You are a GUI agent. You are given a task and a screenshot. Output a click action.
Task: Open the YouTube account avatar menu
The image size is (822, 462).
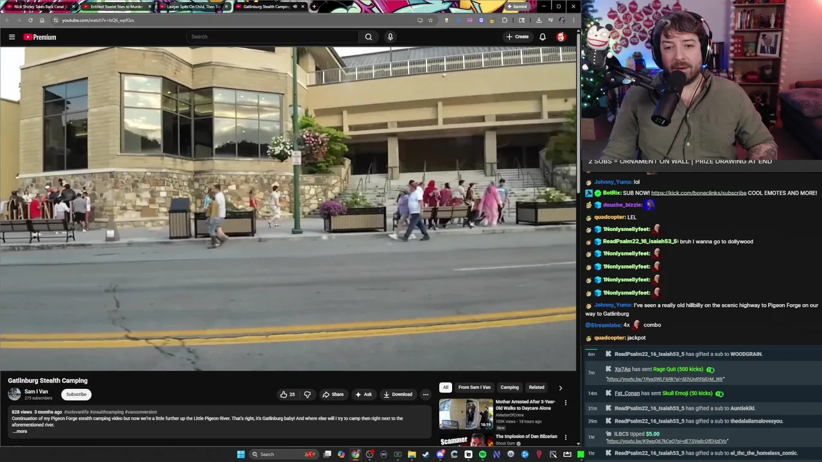(x=561, y=37)
